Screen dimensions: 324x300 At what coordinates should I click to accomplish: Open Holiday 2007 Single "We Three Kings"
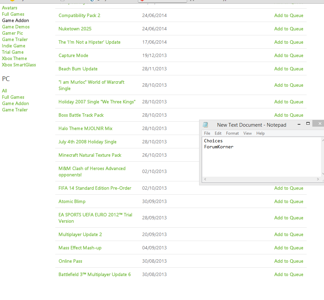97,102
